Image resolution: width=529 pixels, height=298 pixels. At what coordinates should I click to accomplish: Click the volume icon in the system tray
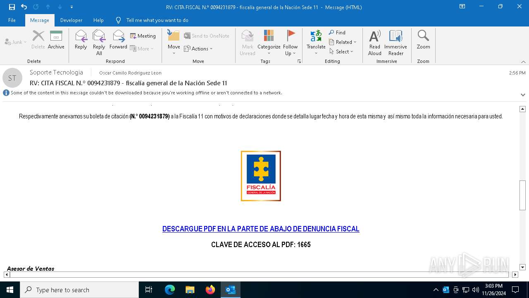[x=476, y=290]
